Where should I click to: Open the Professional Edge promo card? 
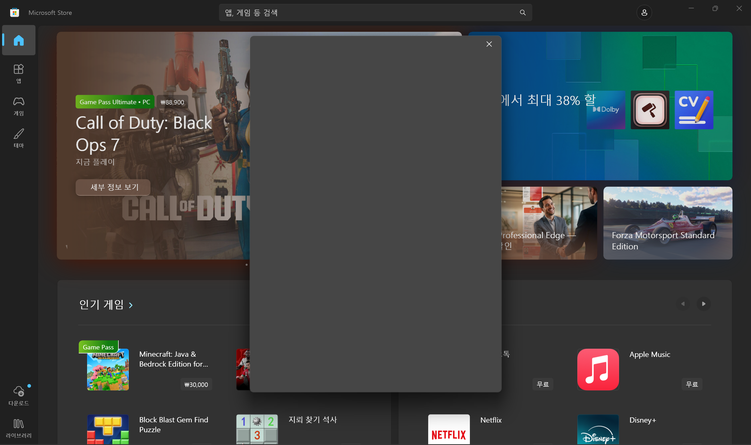pyautogui.click(x=549, y=223)
